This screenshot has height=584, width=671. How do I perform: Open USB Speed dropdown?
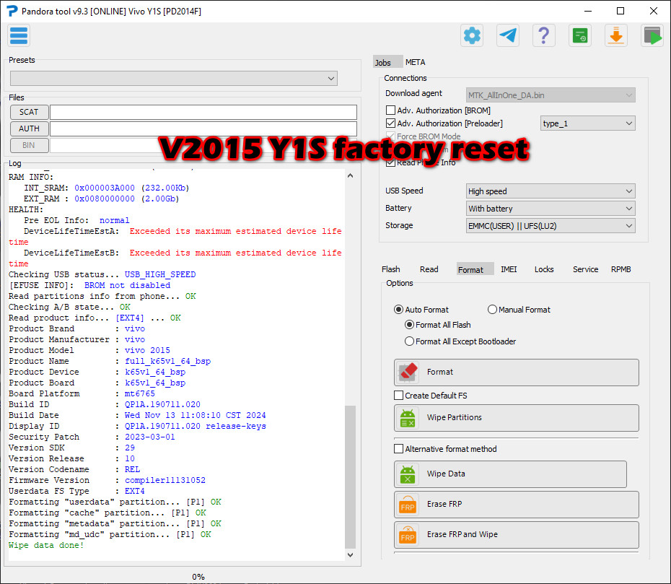pos(551,191)
